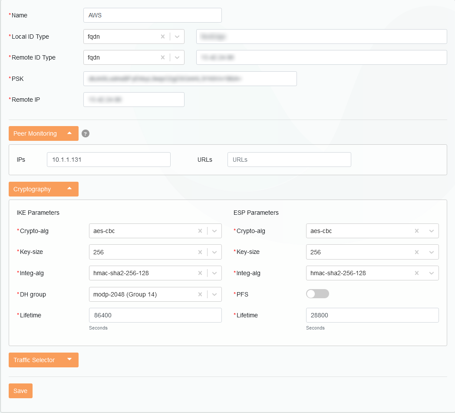
Task: Click the Save button
Action: click(20, 391)
